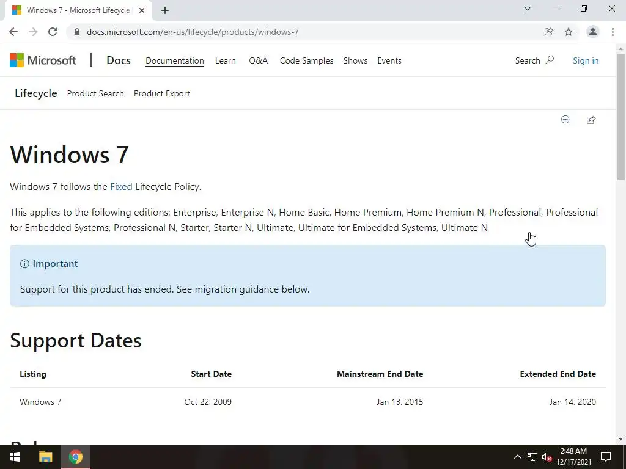Click the scrollbar down arrow
This screenshot has height=469, width=626.
(x=620, y=439)
